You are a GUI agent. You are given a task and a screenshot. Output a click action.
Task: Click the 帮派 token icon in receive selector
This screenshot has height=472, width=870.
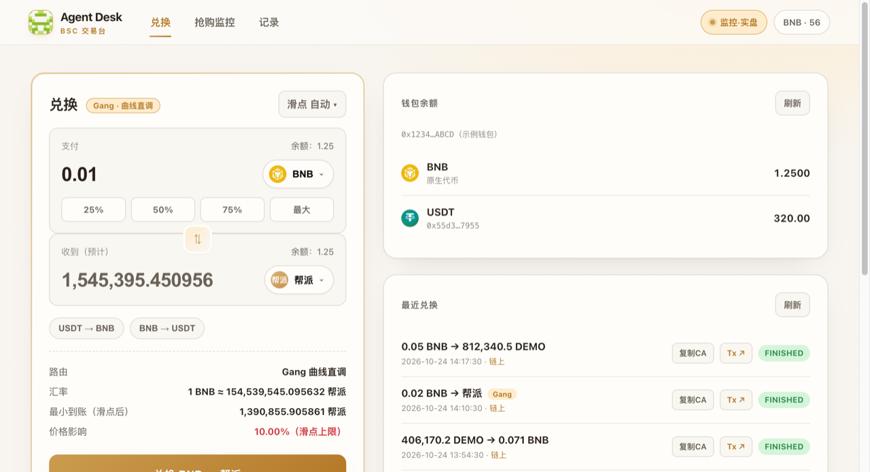pos(279,280)
